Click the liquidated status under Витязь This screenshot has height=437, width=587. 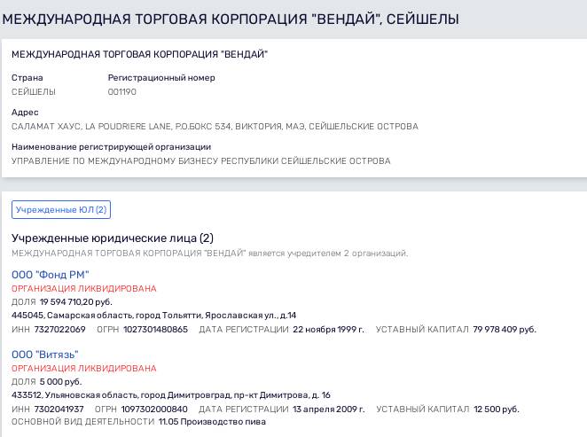pos(83,368)
